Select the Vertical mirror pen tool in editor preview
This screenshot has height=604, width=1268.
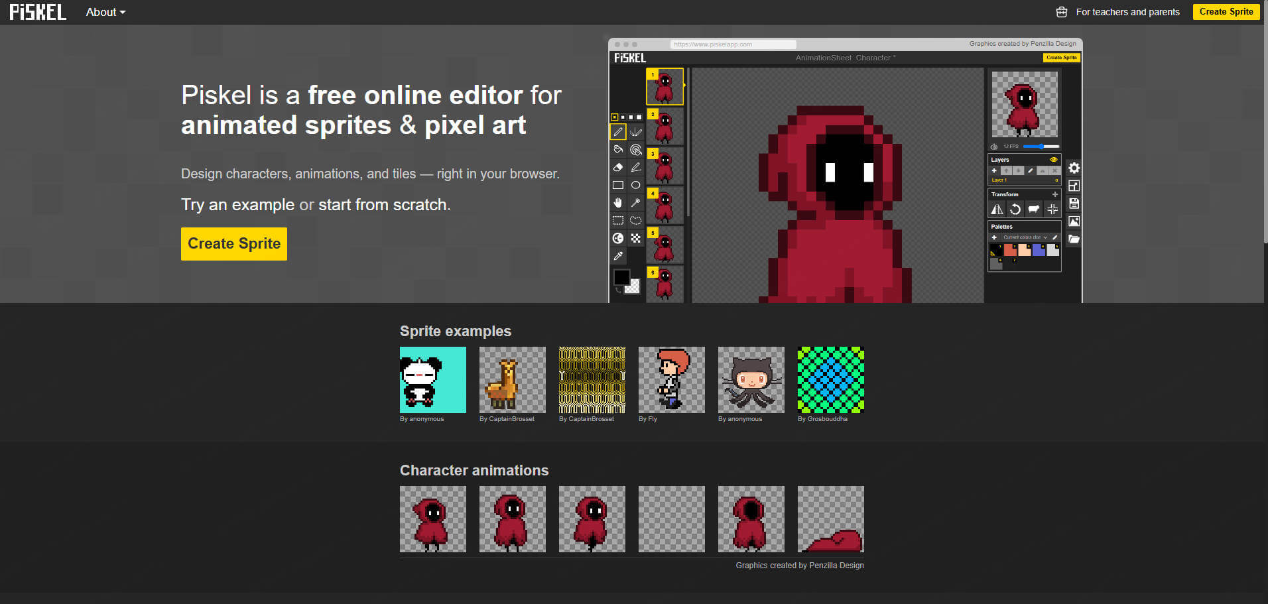[x=635, y=132]
